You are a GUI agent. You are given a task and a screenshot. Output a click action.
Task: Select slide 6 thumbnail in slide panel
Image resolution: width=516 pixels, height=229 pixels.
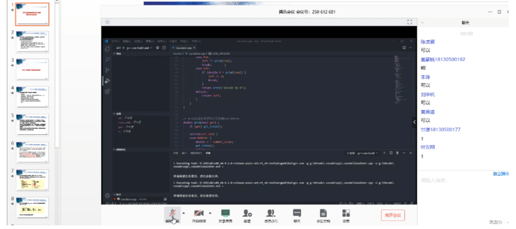click(x=32, y=152)
